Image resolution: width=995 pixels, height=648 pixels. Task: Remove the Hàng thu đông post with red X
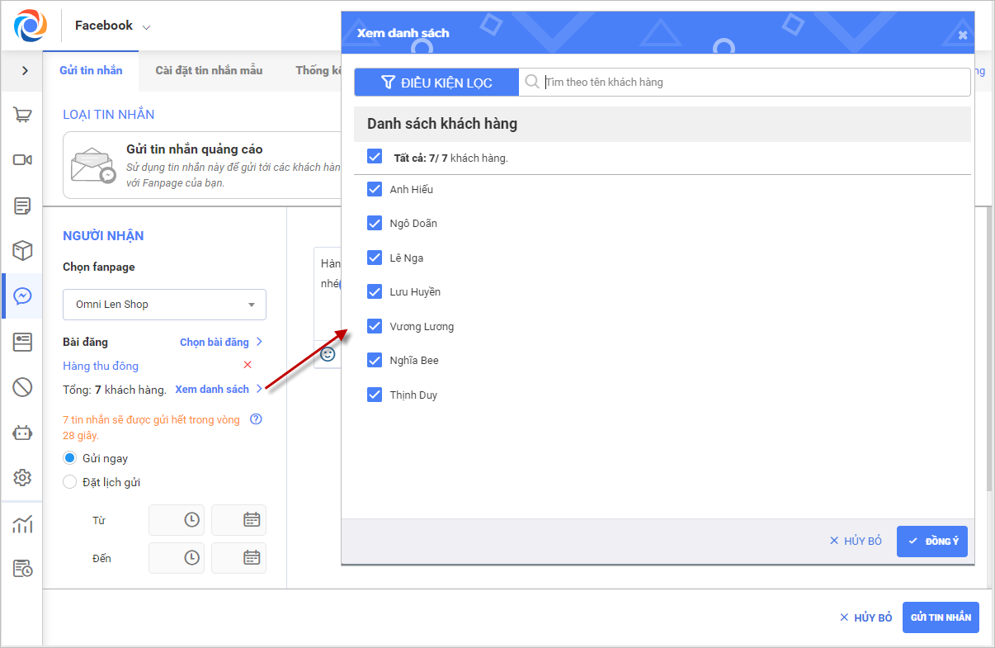point(247,365)
